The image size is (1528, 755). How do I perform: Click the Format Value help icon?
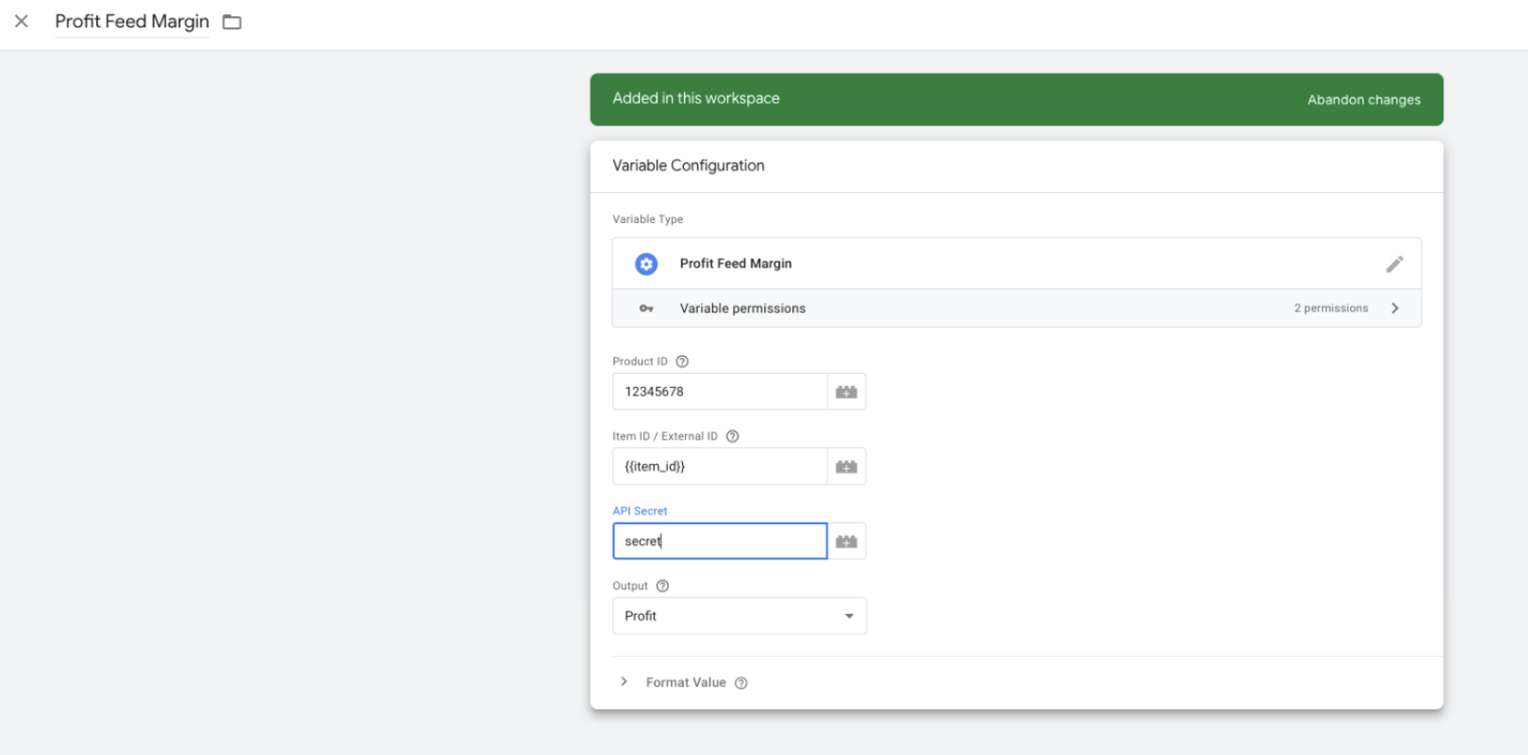point(741,683)
